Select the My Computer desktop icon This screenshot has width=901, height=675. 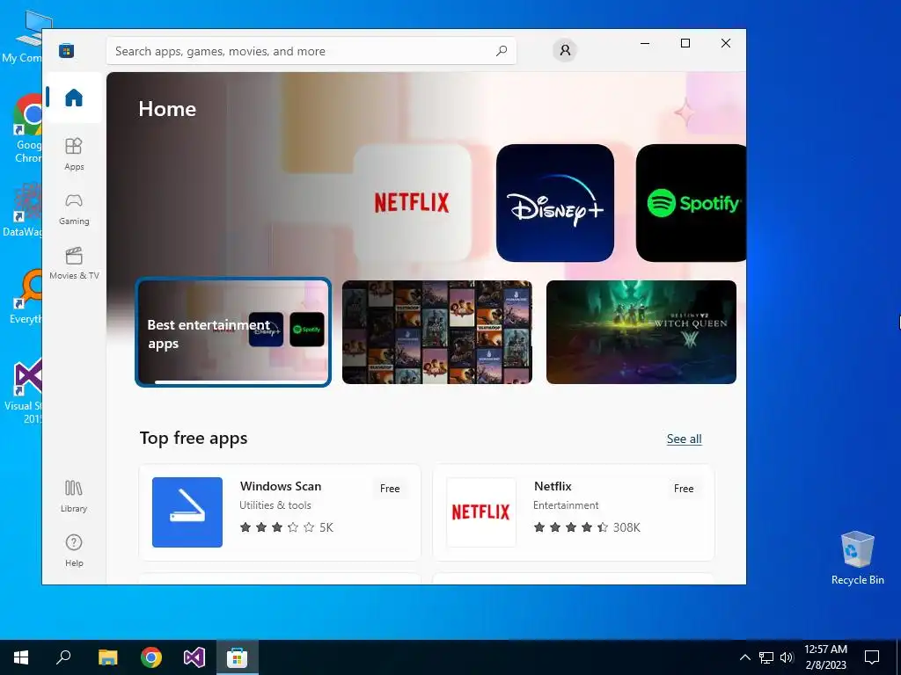pyautogui.click(x=22, y=36)
